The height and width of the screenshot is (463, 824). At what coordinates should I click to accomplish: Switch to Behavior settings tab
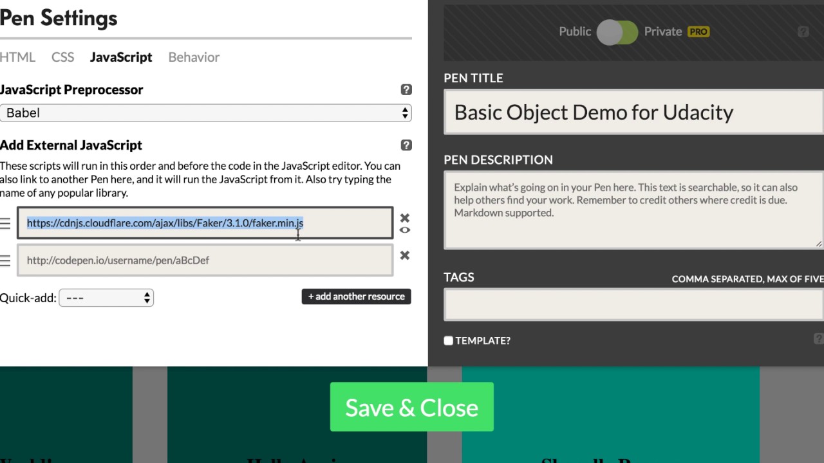tap(194, 57)
